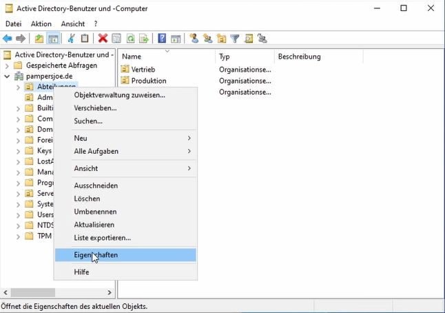This screenshot has width=445, height=313.
Task: Select the Vertrieb row text
Action: (x=143, y=70)
